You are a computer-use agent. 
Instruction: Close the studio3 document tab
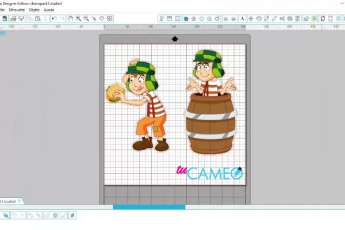[x=19, y=201]
